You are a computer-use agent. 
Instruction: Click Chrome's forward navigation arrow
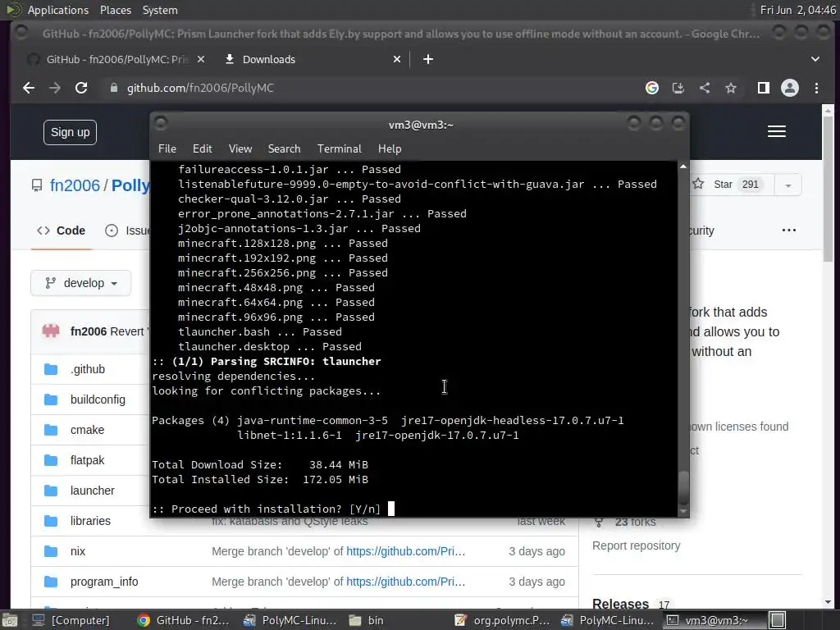pyautogui.click(x=55, y=88)
